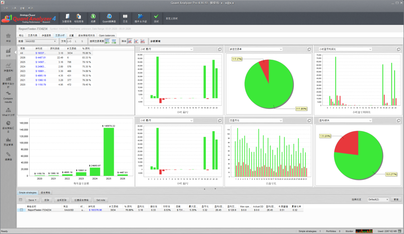Toggle the close time trade period option
This screenshot has height=234, width=404.
click(x=113, y=41)
